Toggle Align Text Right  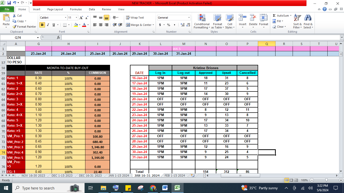tap(106, 25)
